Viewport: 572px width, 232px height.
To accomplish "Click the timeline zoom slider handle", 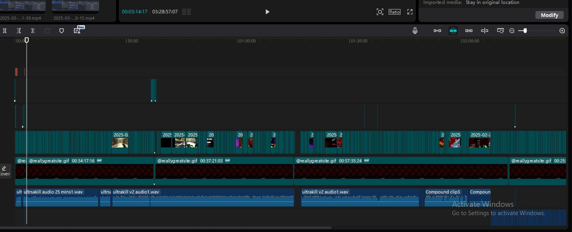I will (525, 31).
